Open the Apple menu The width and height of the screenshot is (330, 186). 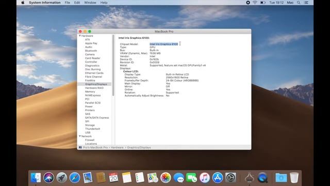23,3
